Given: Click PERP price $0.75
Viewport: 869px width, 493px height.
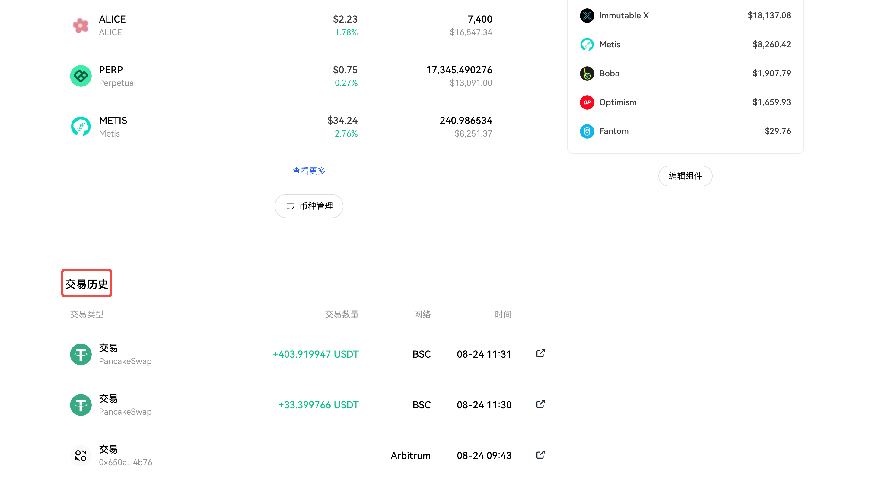Looking at the screenshot, I should 345,70.
